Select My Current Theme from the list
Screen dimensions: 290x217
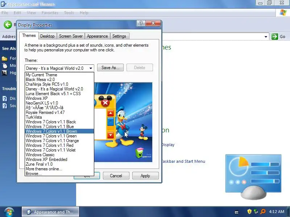tap(59, 75)
